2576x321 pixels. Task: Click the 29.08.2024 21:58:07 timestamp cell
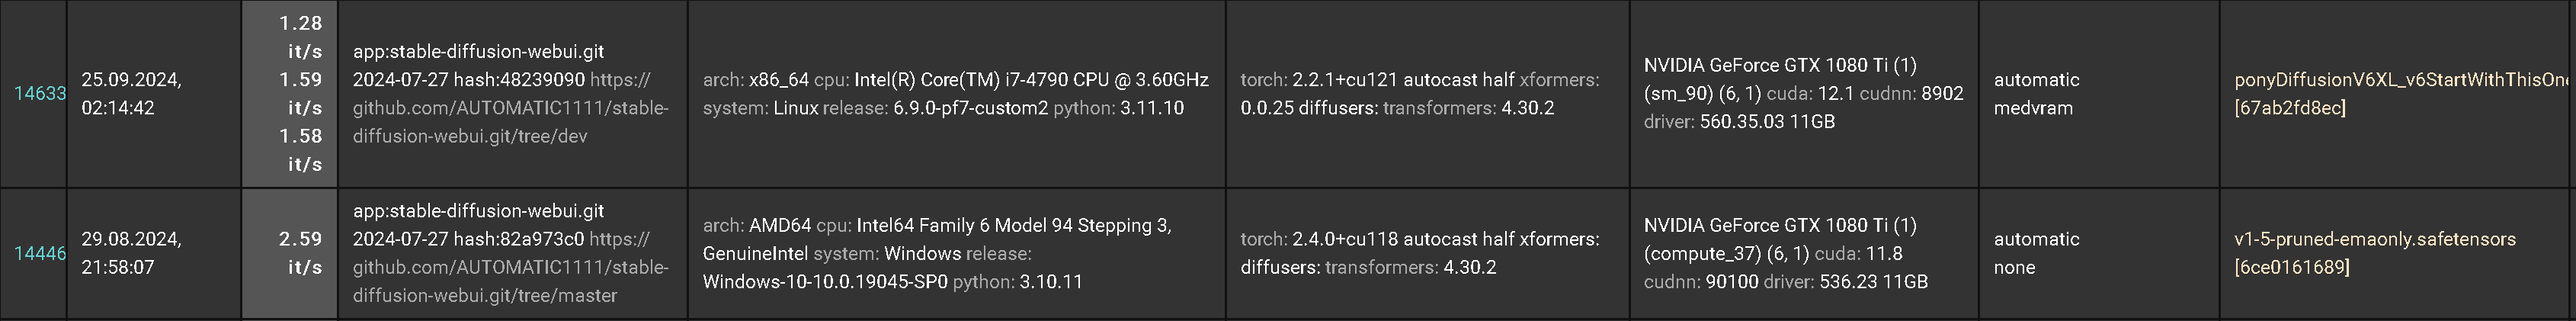(x=131, y=254)
